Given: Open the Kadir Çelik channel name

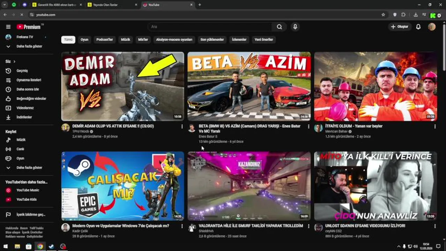Looking at the screenshot, I should pos(80,231).
